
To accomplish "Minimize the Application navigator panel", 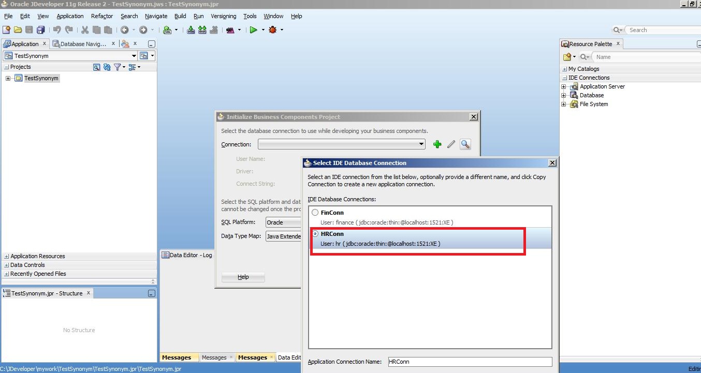I will click(151, 44).
